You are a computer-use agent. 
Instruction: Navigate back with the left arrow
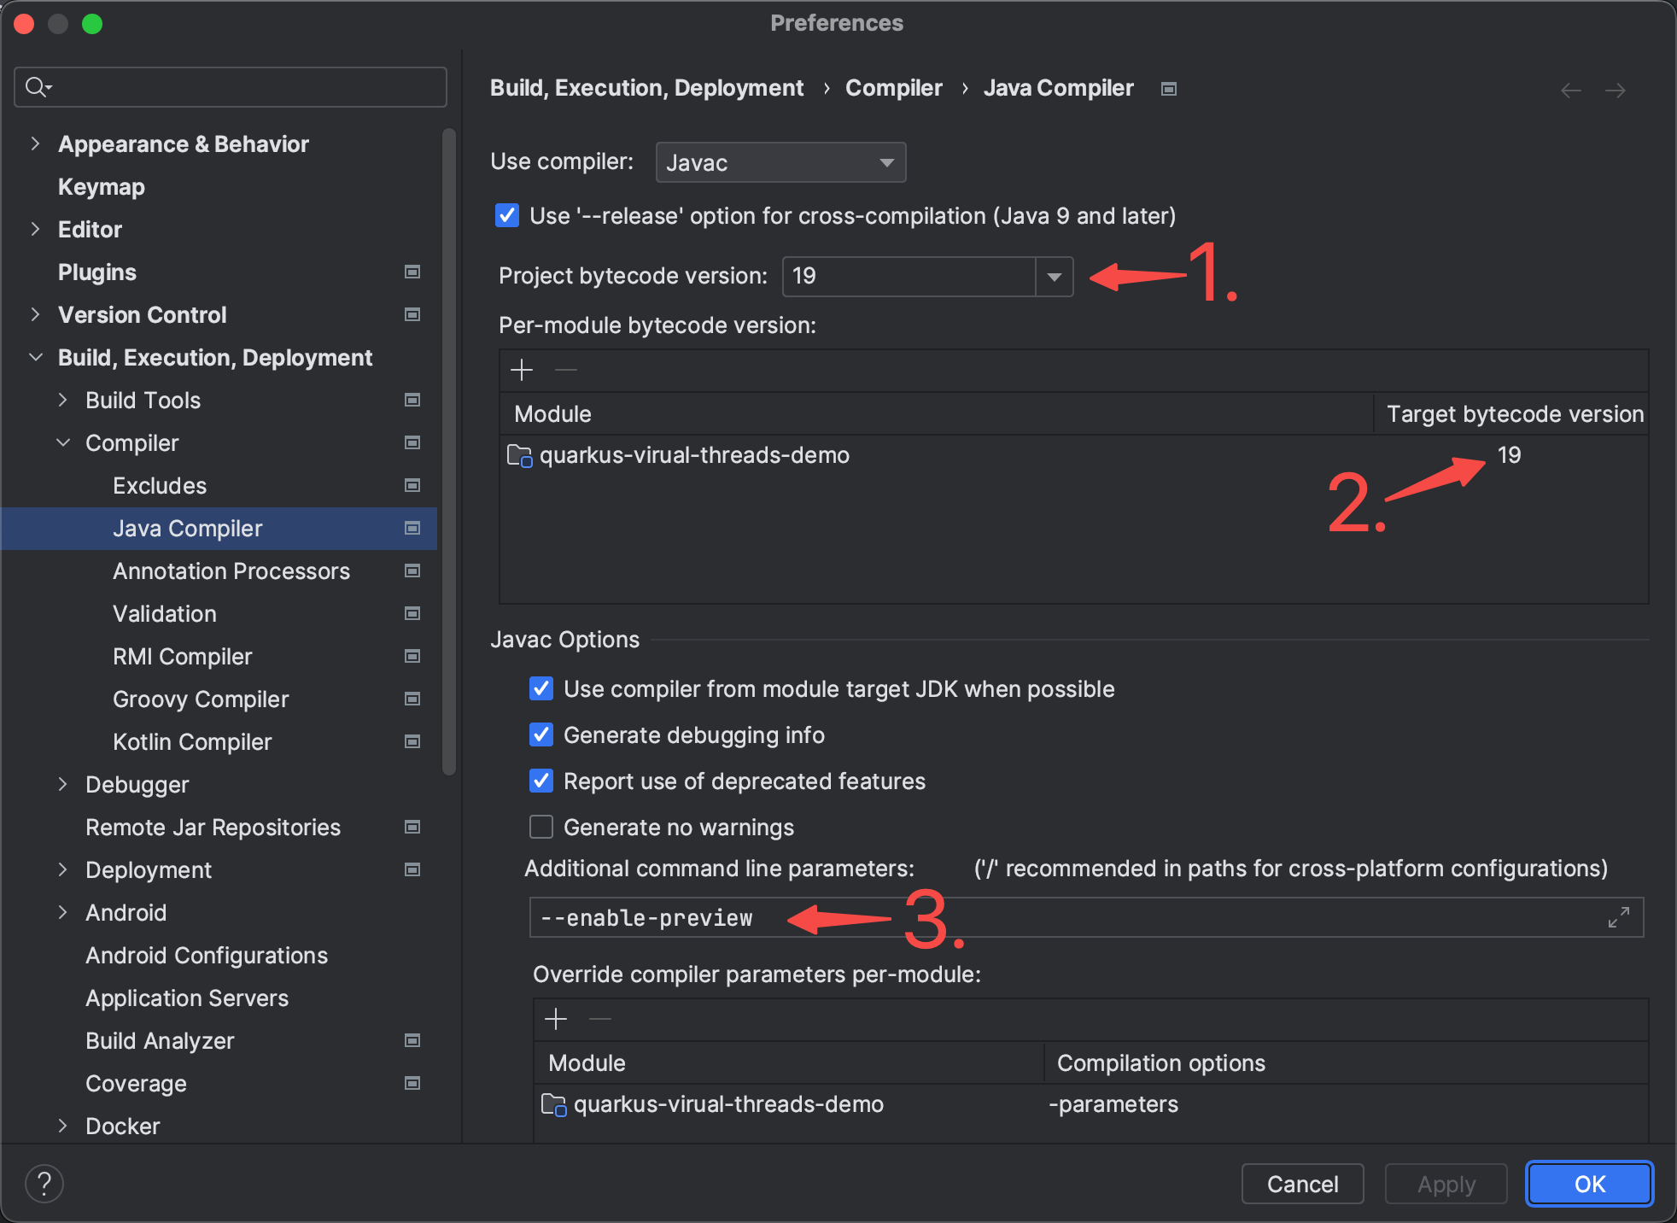(x=1571, y=90)
